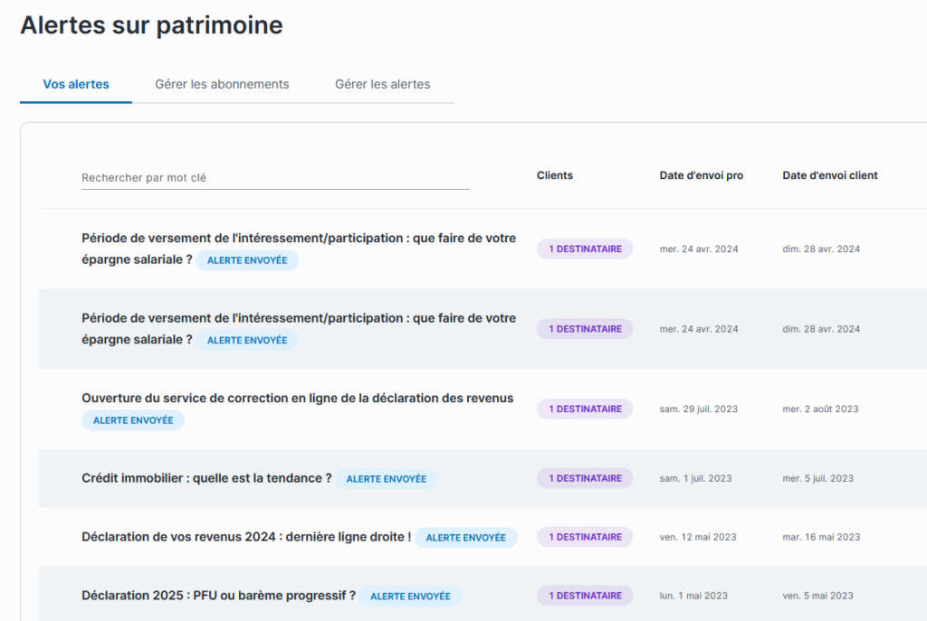Click the "Date d'envoi pro" column header

pos(701,175)
